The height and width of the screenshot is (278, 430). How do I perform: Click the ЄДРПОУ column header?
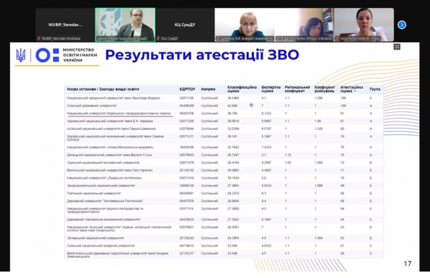(x=187, y=89)
